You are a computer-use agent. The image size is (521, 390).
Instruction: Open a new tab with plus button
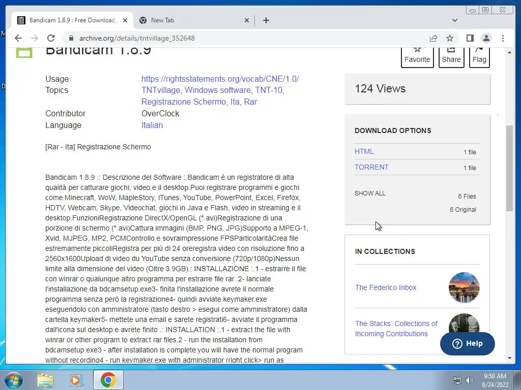(266, 20)
